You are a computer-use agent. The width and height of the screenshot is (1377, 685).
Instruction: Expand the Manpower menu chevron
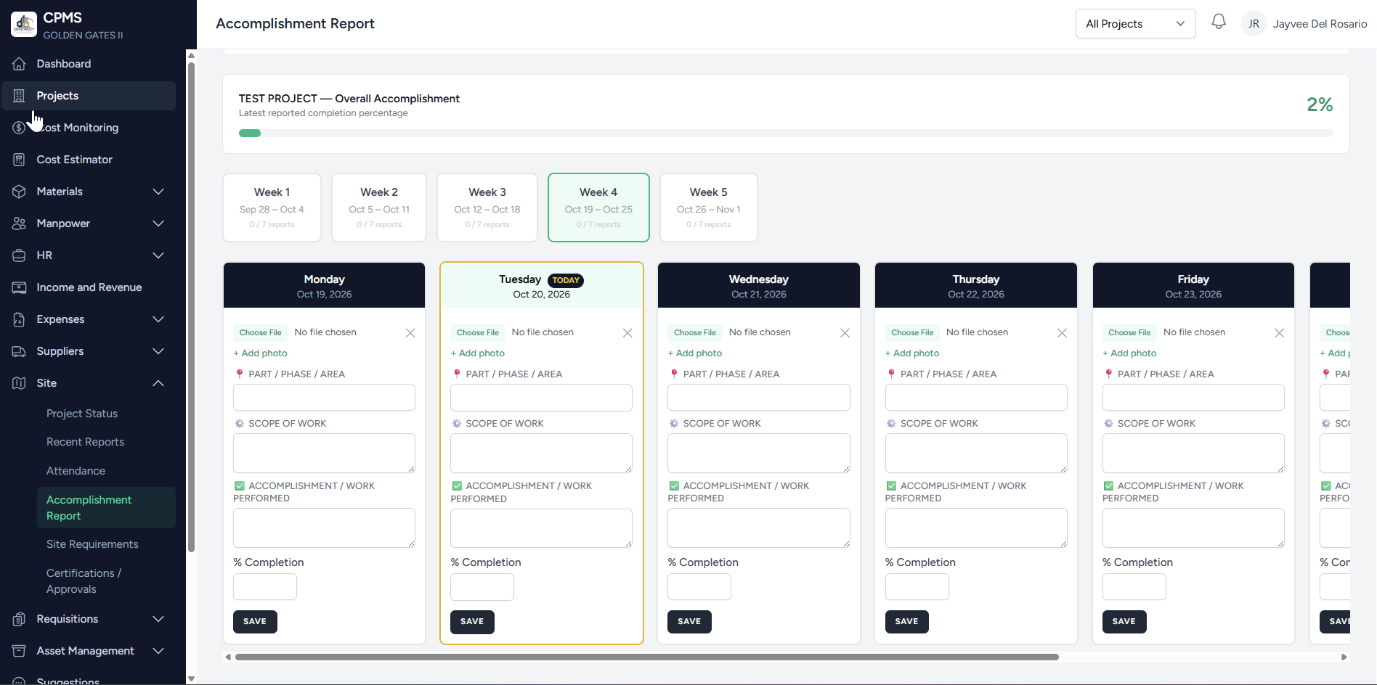point(158,223)
